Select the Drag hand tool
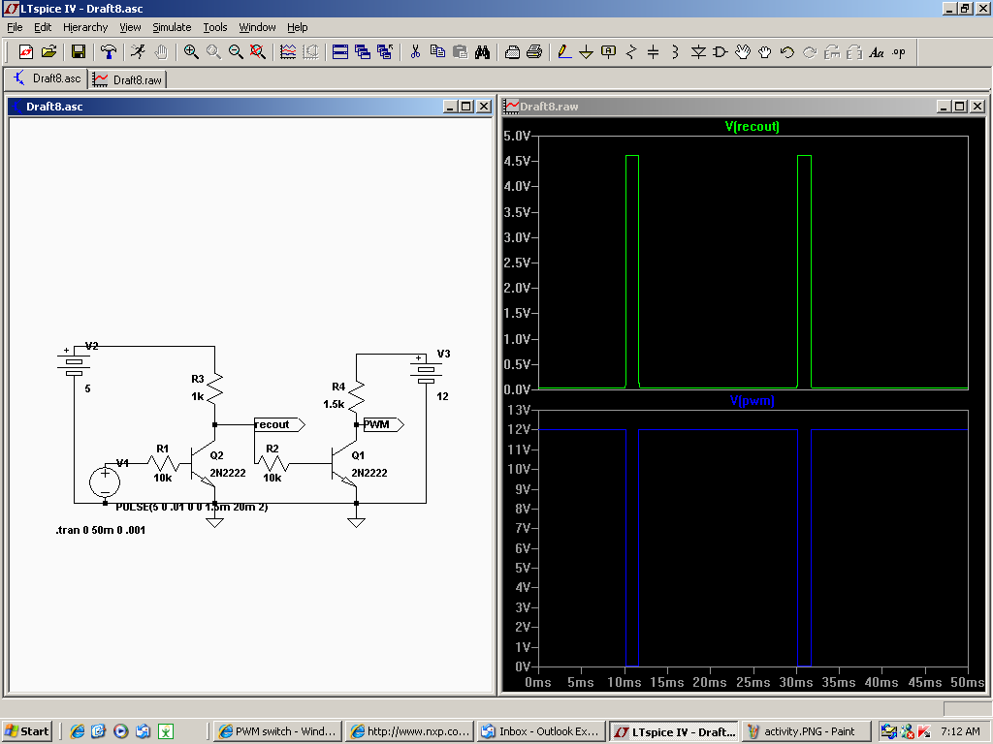 [765, 52]
